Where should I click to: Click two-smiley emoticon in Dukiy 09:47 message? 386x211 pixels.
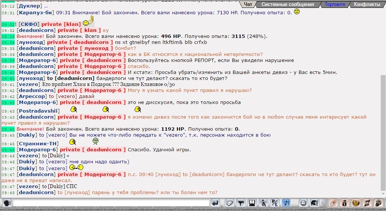click(x=76, y=167)
